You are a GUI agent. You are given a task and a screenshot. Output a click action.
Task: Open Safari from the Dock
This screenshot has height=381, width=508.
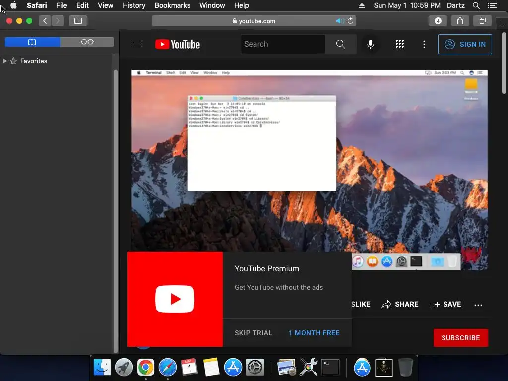pyautogui.click(x=168, y=368)
